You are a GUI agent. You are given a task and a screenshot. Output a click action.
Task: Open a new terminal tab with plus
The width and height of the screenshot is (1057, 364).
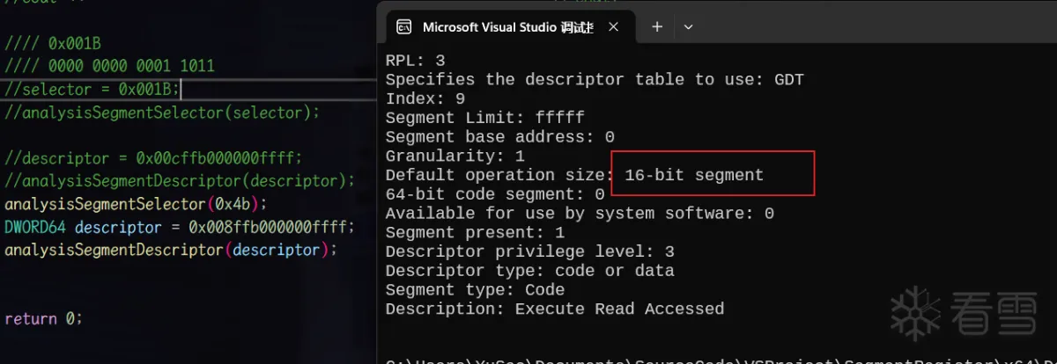click(x=656, y=26)
